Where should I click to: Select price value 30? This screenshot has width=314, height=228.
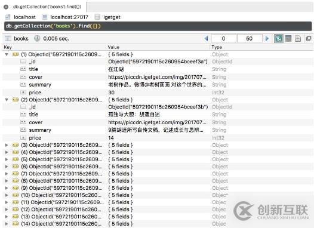pos(112,93)
